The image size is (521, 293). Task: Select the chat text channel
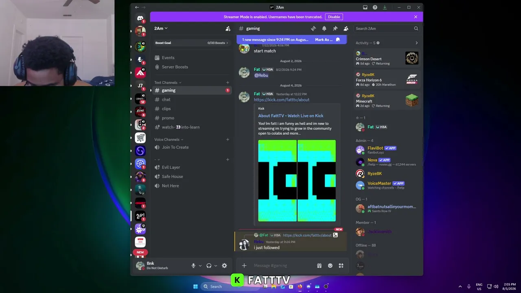(x=192, y=100)
